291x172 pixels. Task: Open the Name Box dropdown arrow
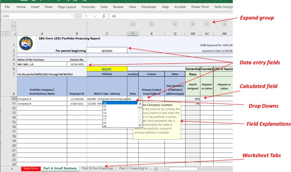pos(72,16)
